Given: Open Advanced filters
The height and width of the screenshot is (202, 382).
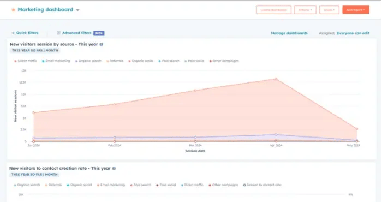Looking at the screenshot, I should (x=77, y=33).
